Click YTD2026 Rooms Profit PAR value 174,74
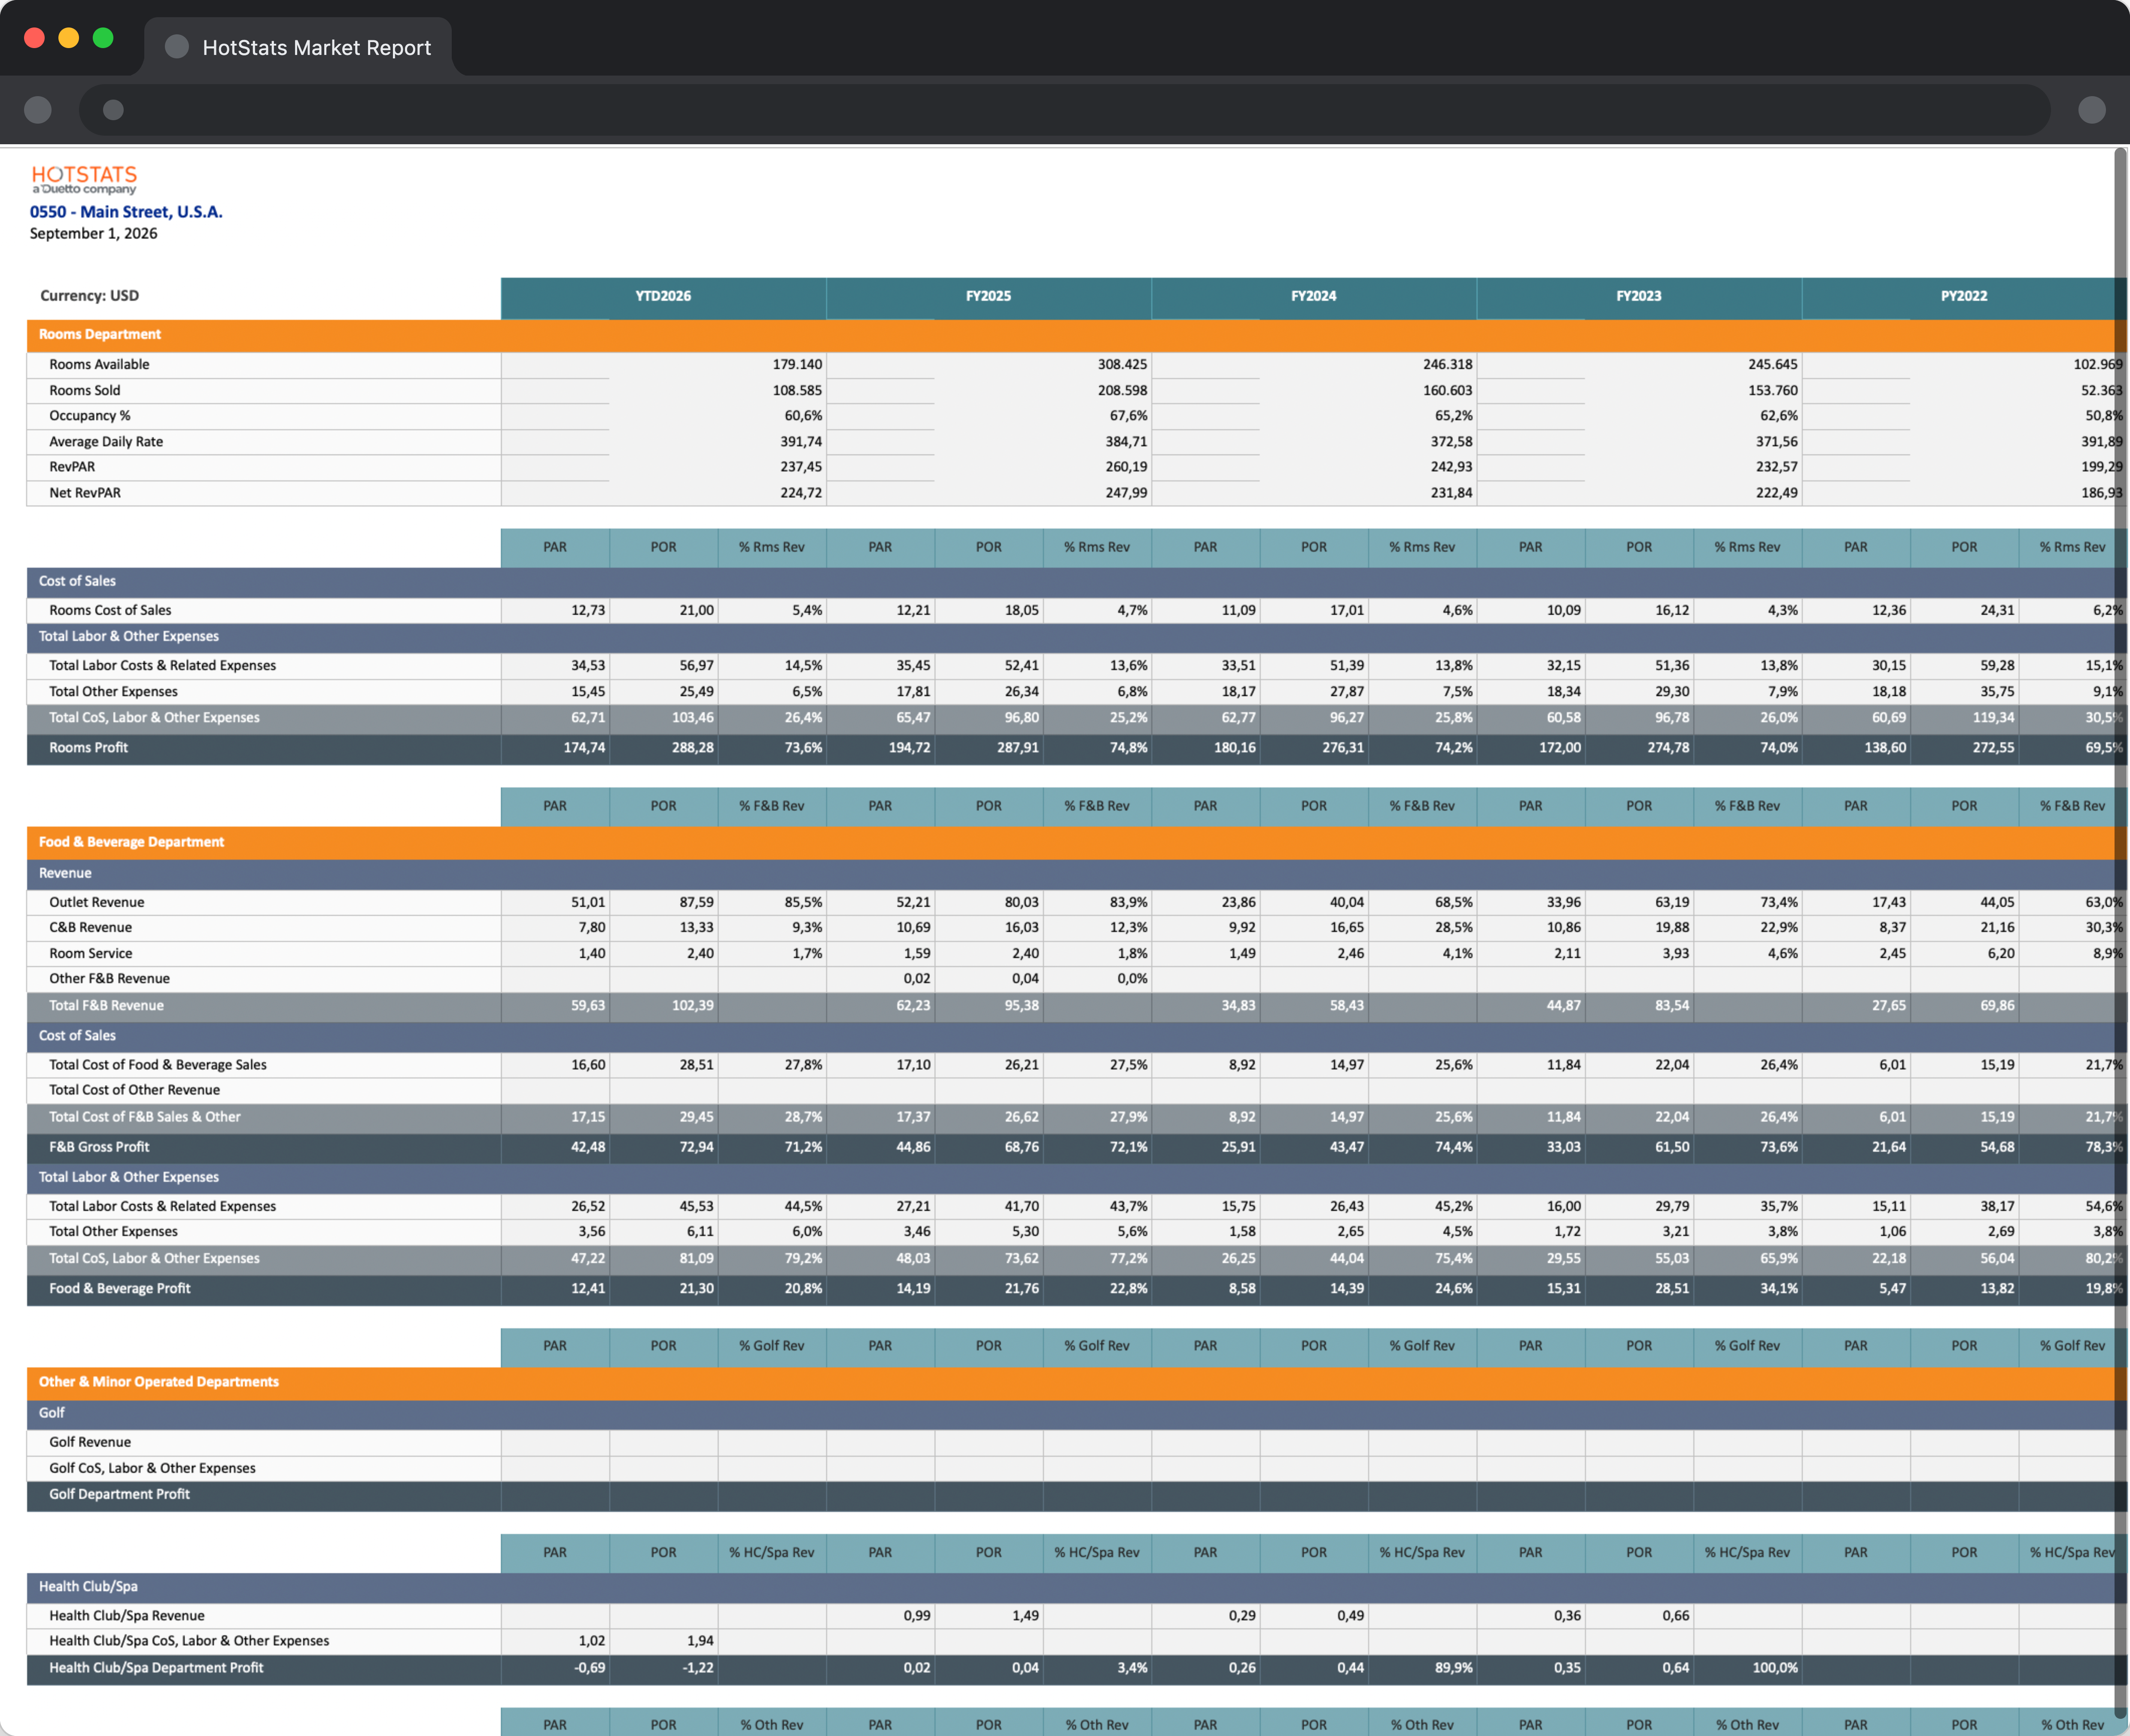 [x=584, y=748]
